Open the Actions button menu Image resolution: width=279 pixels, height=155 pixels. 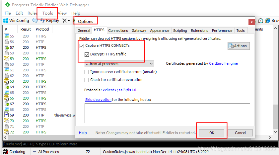click(x=239, y=46)
